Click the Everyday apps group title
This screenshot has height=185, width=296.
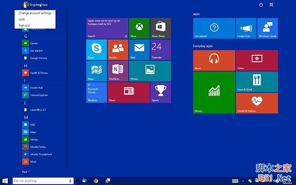tap(203, 46)
